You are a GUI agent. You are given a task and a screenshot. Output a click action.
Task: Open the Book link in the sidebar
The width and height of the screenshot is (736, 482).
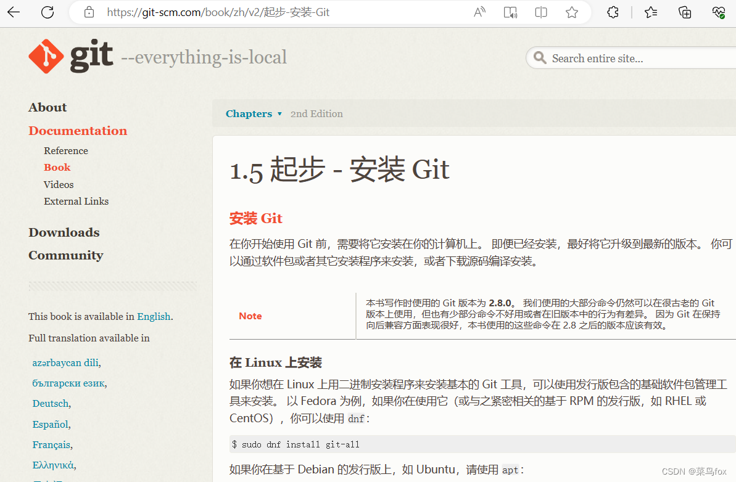tap(57, 167)
